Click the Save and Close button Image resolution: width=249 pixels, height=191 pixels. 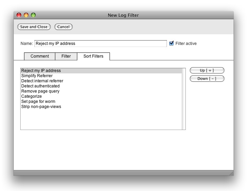(x=34, y=27)
